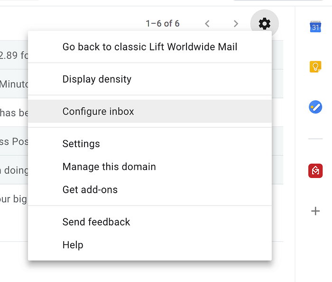Image resolution: width=332 pixels, height=282 pixels.
Task: Open Google Tasks side panel icon
Action: pos(315,107)
